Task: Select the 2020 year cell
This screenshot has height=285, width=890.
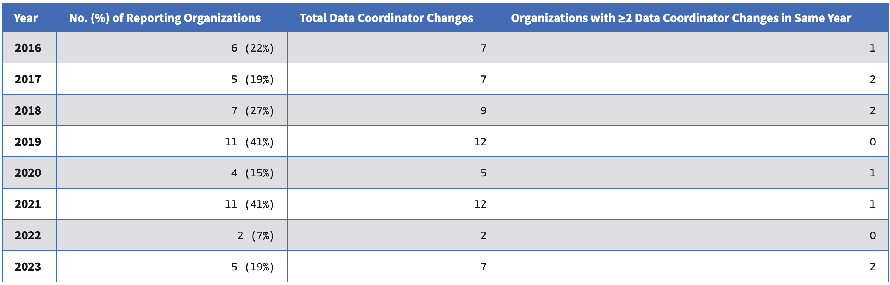Action: pos(28,173)
